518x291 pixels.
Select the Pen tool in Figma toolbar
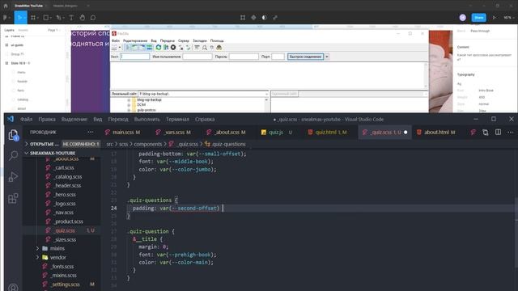point(59,18)
